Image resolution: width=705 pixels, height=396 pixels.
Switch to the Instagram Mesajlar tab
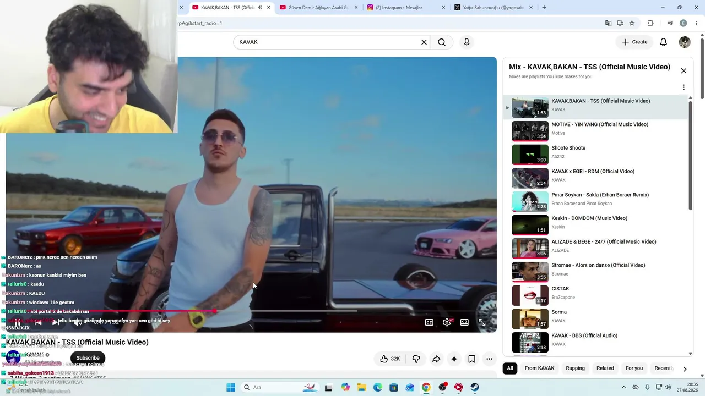coord(405,8)
